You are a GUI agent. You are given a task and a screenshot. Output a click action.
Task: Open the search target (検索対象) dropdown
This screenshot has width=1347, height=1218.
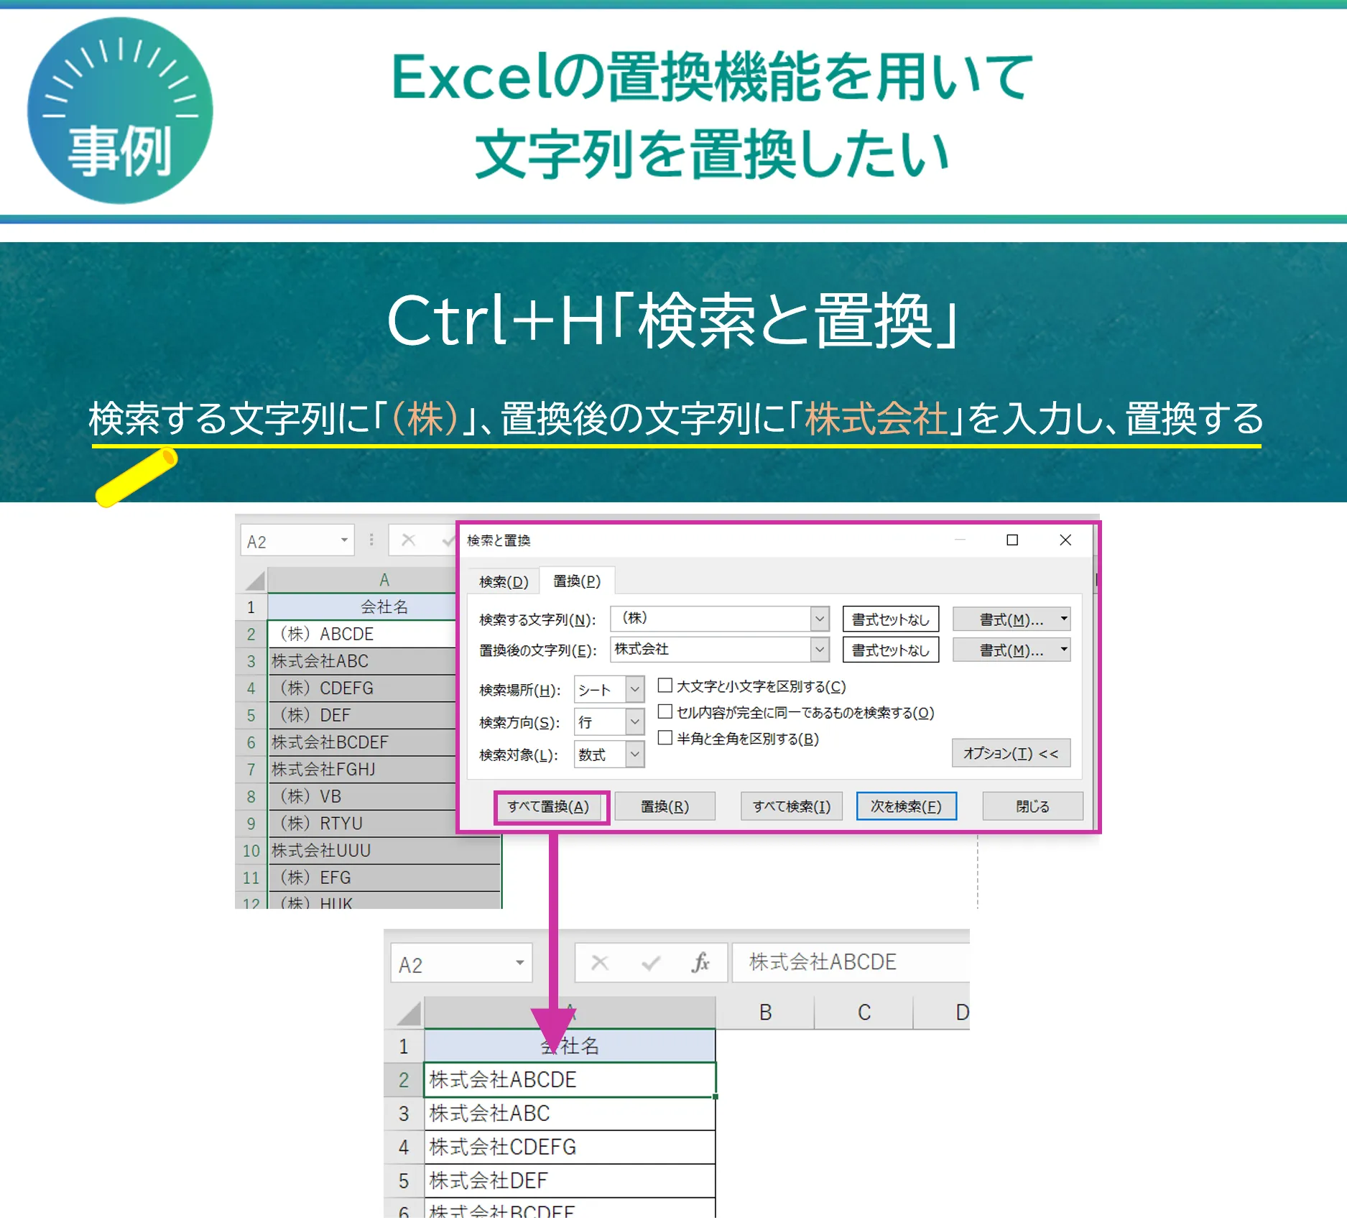click(x=634, y=755)
